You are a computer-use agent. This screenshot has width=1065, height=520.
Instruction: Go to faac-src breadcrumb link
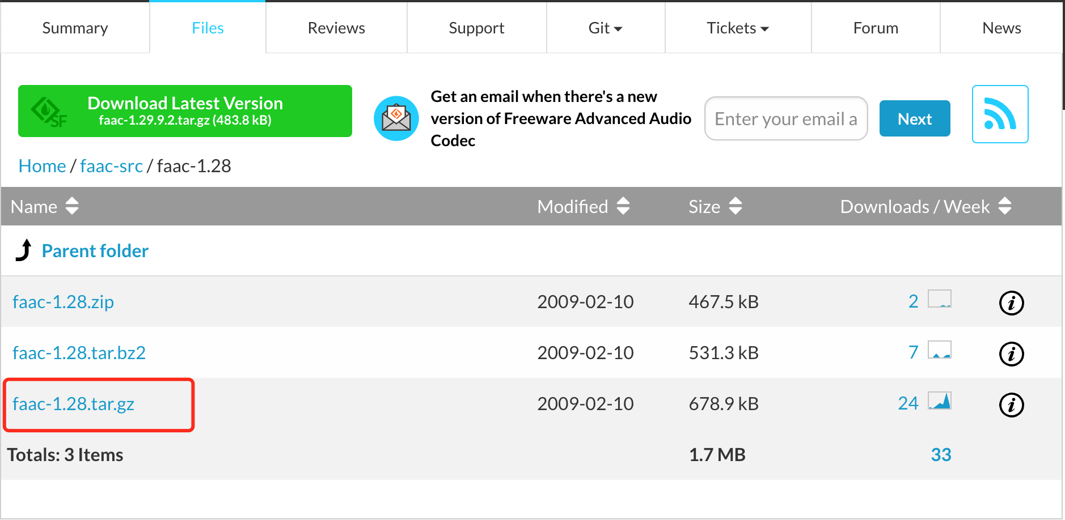point(111,166)
